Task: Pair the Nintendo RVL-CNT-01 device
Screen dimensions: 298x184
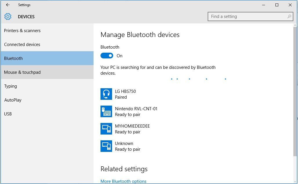Action: (130, 111)
